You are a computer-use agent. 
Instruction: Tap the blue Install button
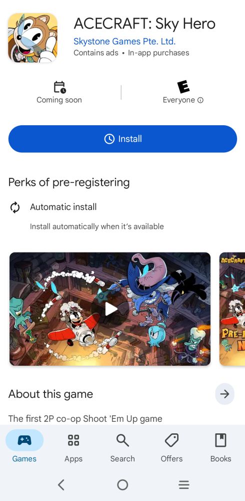[x=122, y=139]
